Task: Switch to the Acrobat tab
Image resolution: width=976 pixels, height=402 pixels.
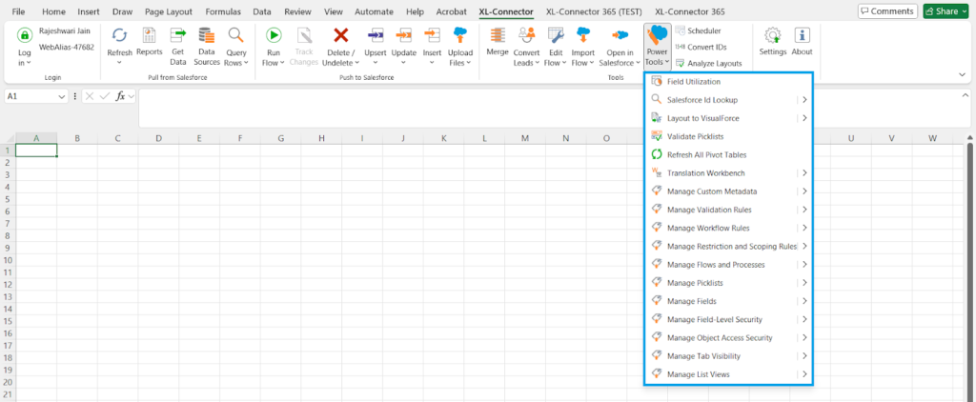Action: pyautogui.click(x=451, y=11)
